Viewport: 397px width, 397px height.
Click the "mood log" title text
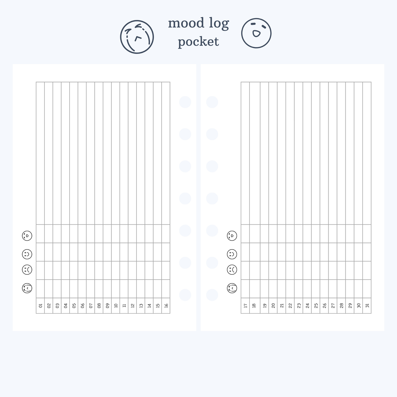198,23
